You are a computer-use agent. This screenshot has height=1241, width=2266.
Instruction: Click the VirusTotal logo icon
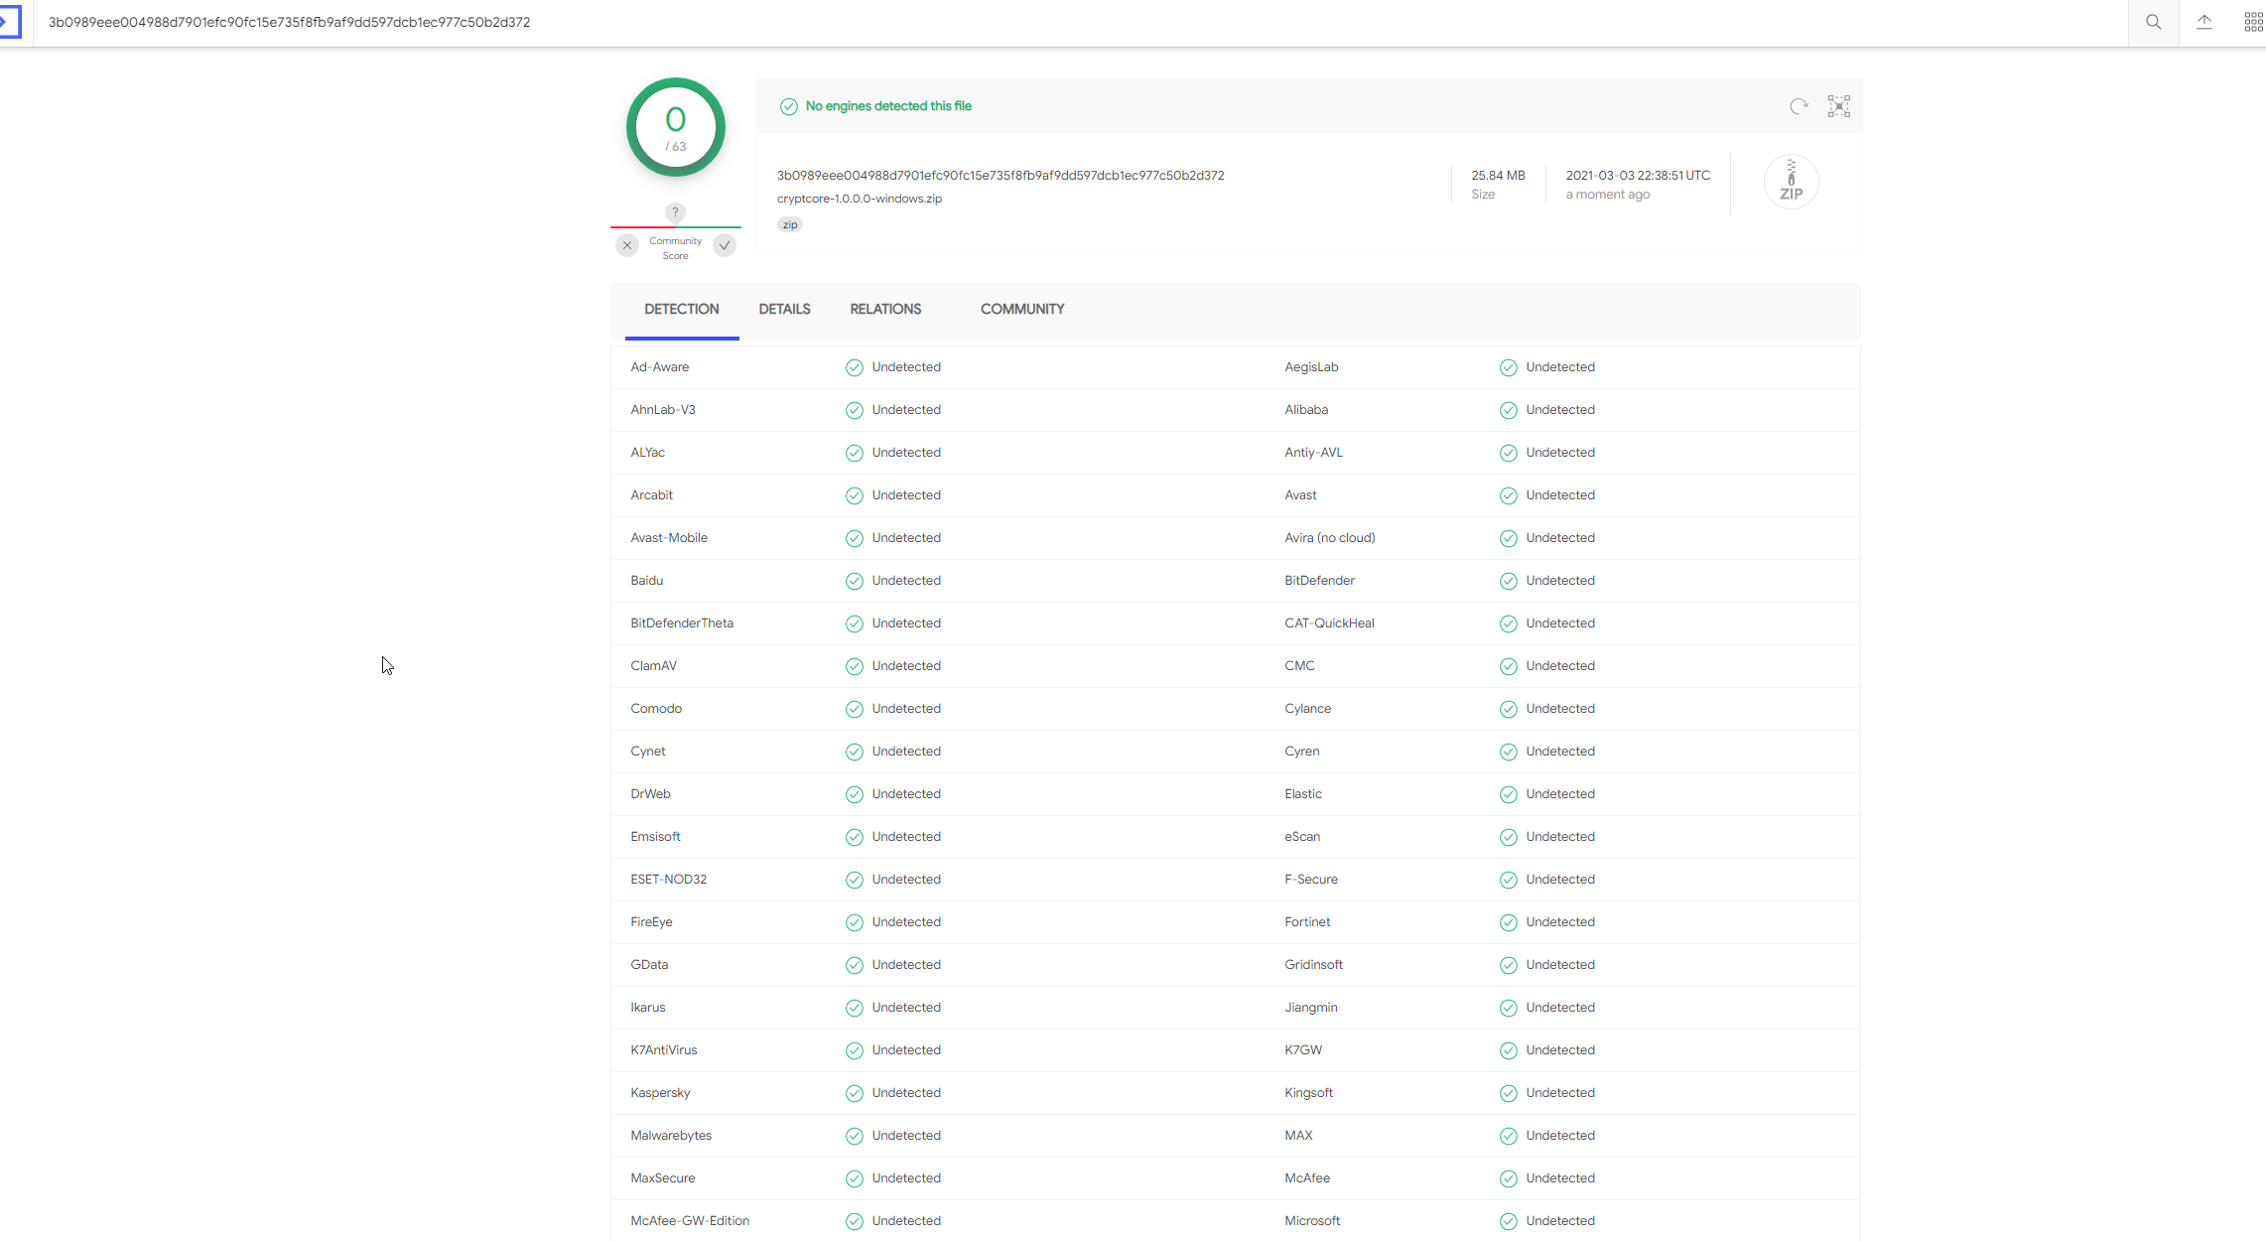tap(9, 22)
